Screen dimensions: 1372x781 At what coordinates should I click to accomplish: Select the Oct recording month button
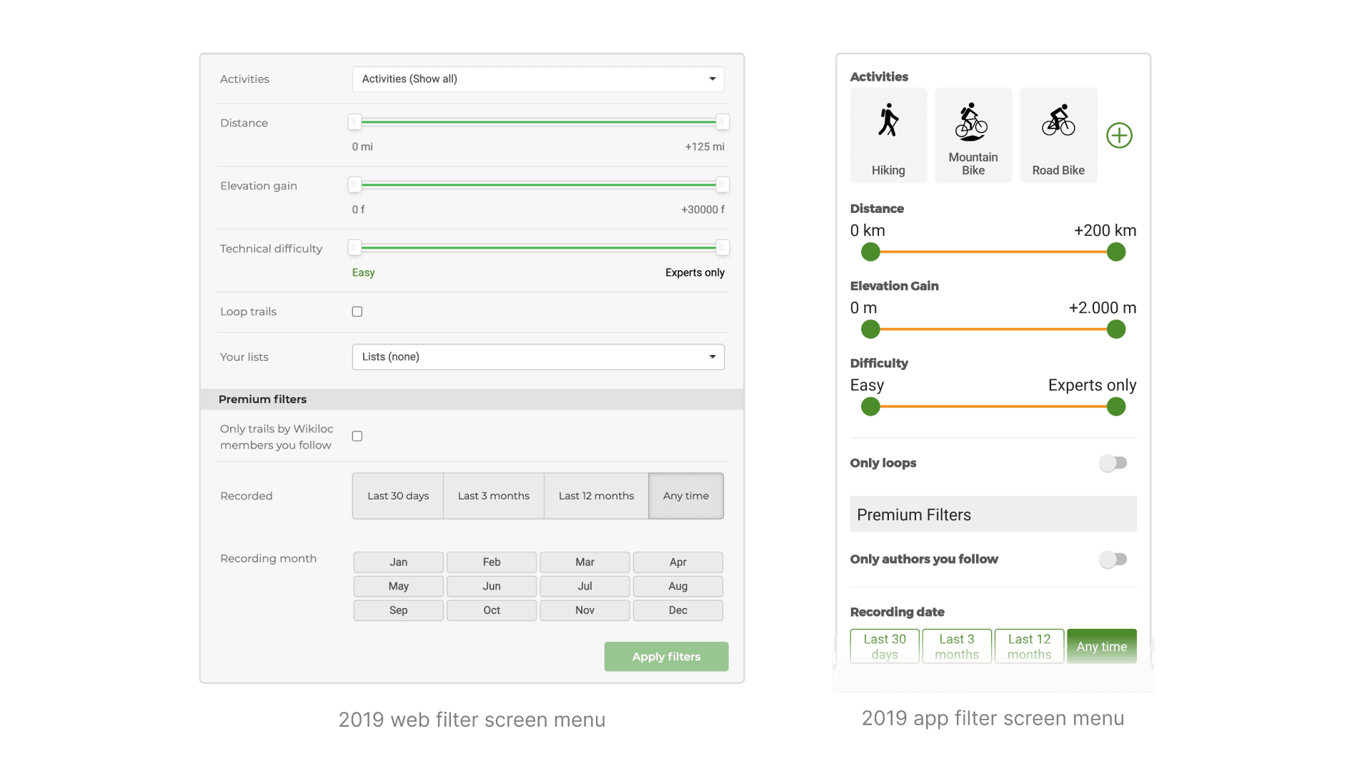tap(492, 611)
